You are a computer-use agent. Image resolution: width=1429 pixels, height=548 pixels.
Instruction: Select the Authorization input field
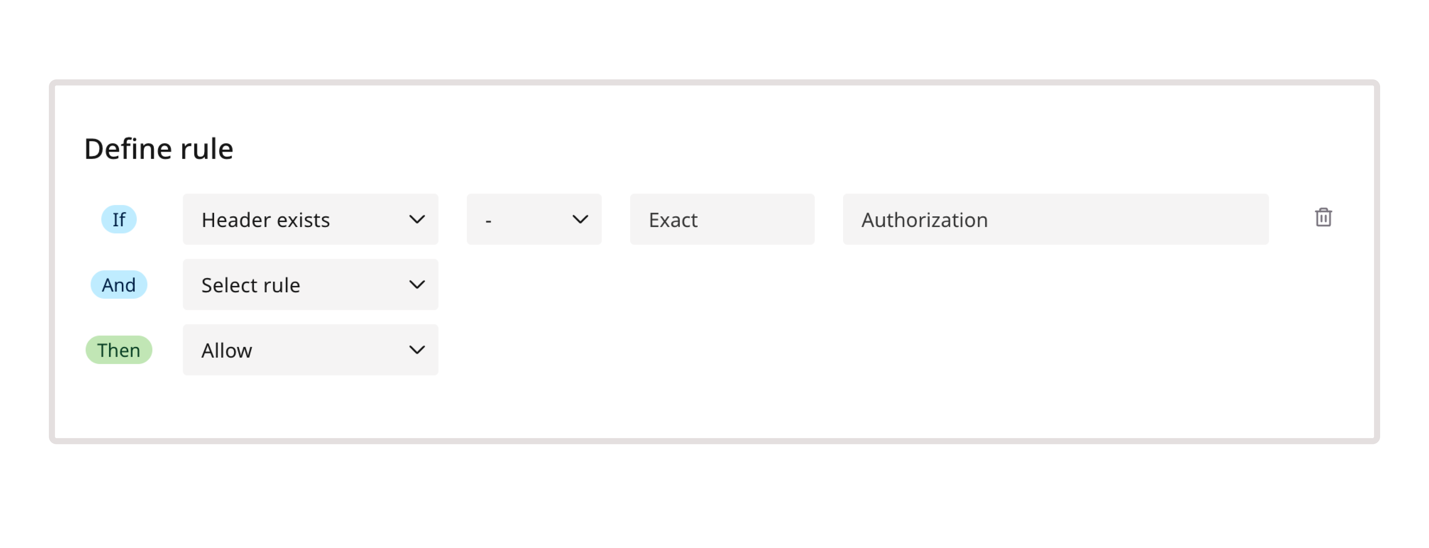tap(1054, 219)
